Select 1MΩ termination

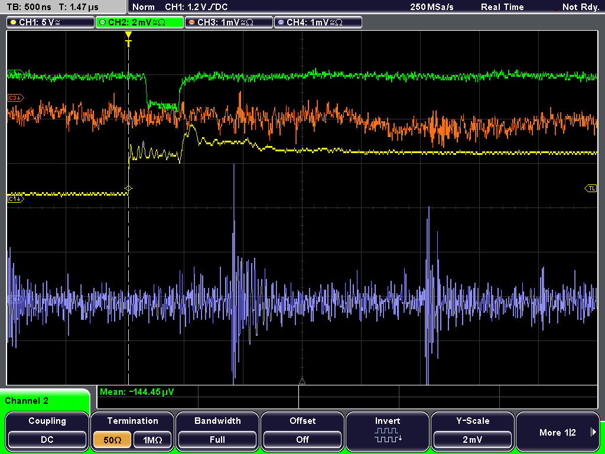coord(152,440)
